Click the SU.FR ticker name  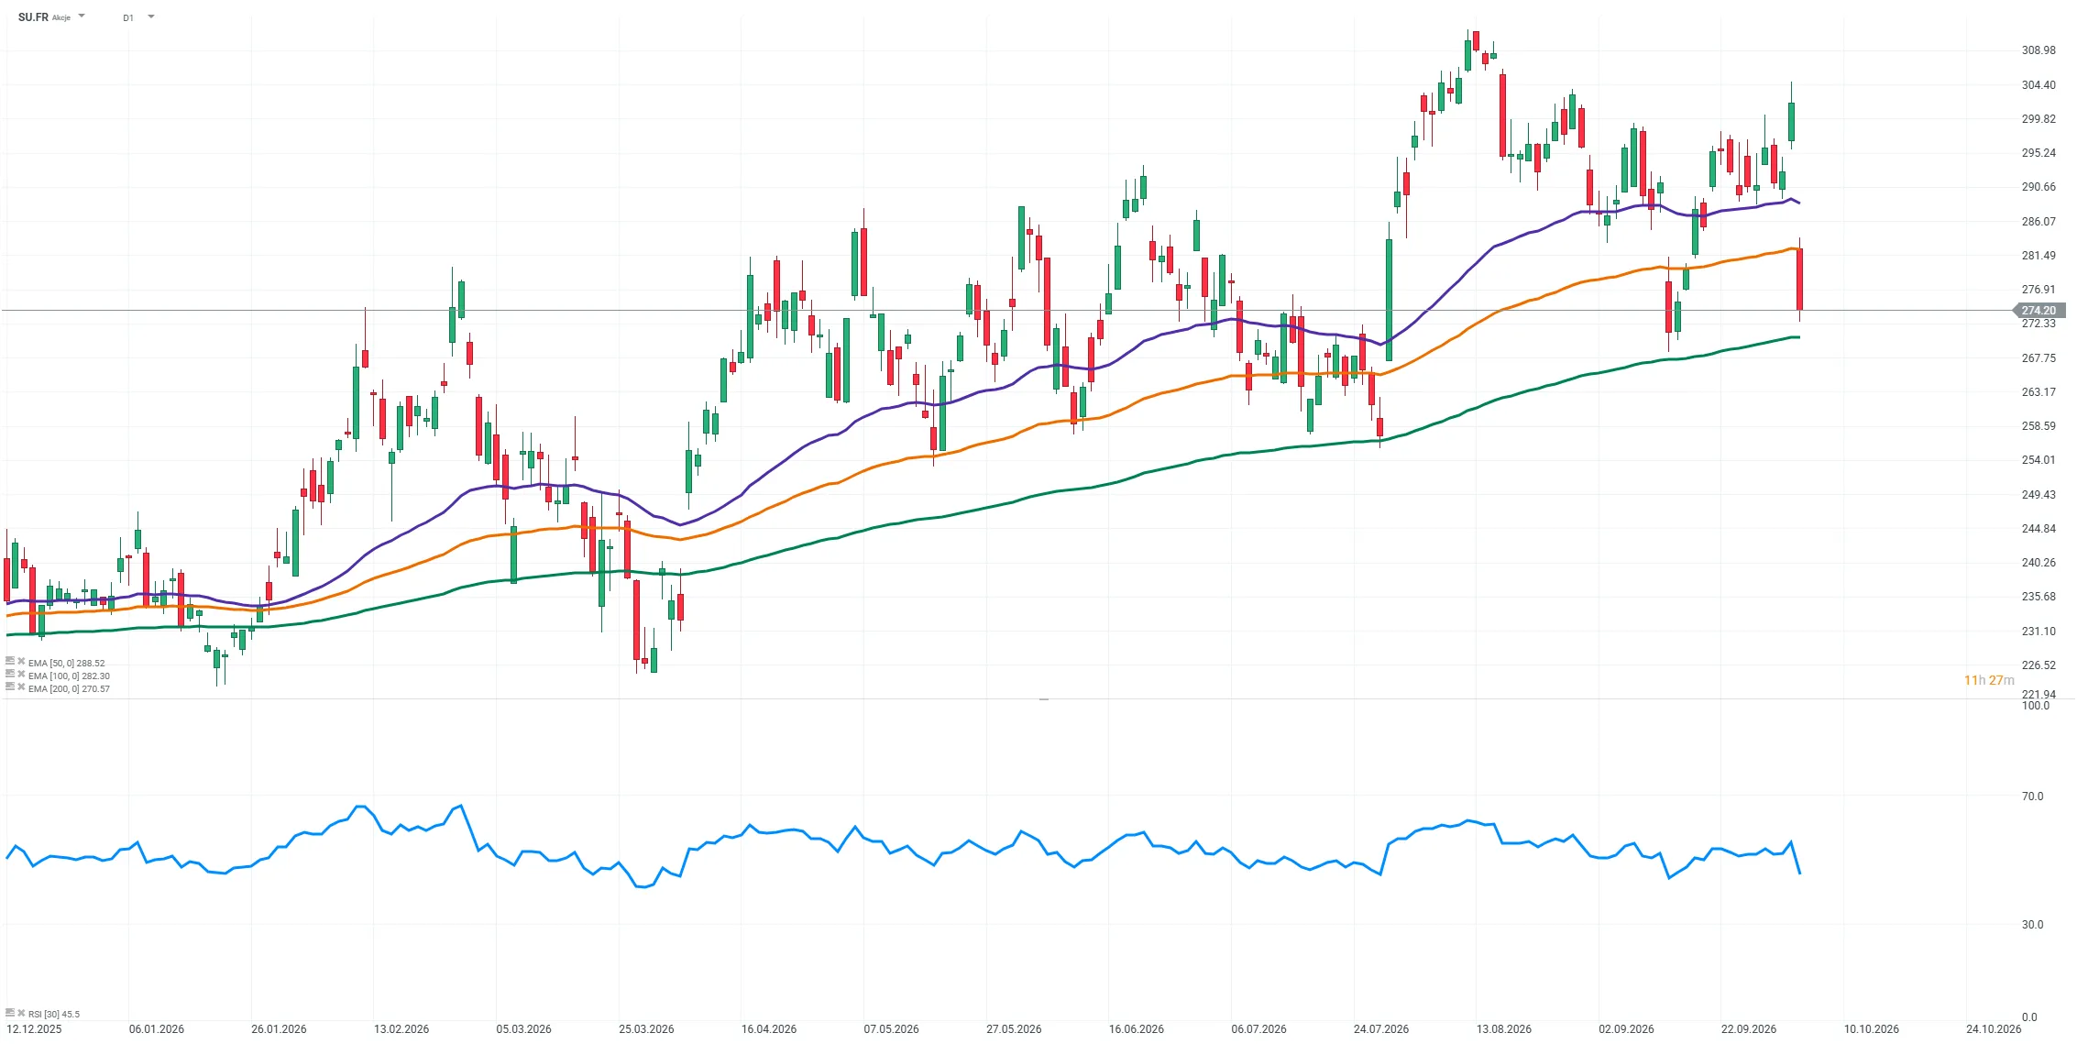pos(33,16)
